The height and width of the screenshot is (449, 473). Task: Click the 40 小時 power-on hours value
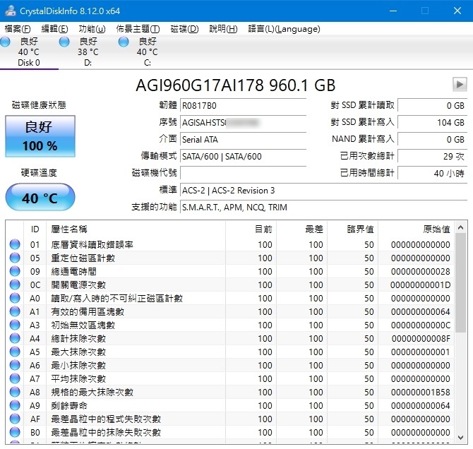[432, 173]
